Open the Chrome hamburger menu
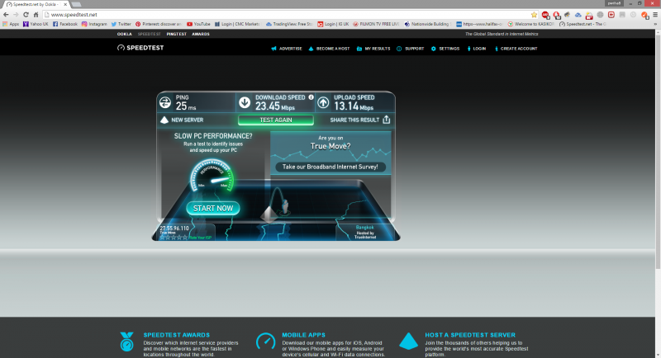The width and height of the screenshot is (661, 358). 655,14
